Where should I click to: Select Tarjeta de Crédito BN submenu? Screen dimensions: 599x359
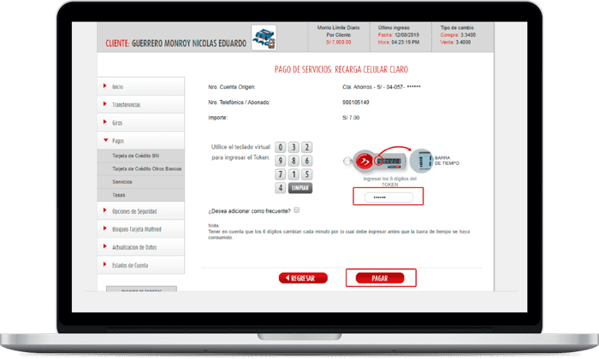tap(141, 156)
